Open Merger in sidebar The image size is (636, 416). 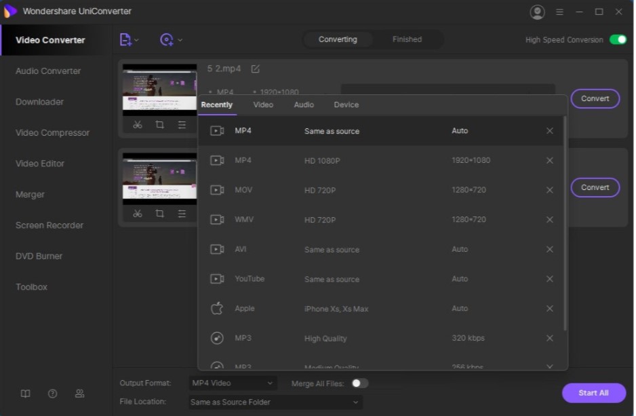[x=30, y=194]
